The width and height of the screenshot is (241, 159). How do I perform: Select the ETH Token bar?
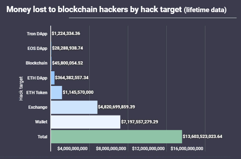56,92
